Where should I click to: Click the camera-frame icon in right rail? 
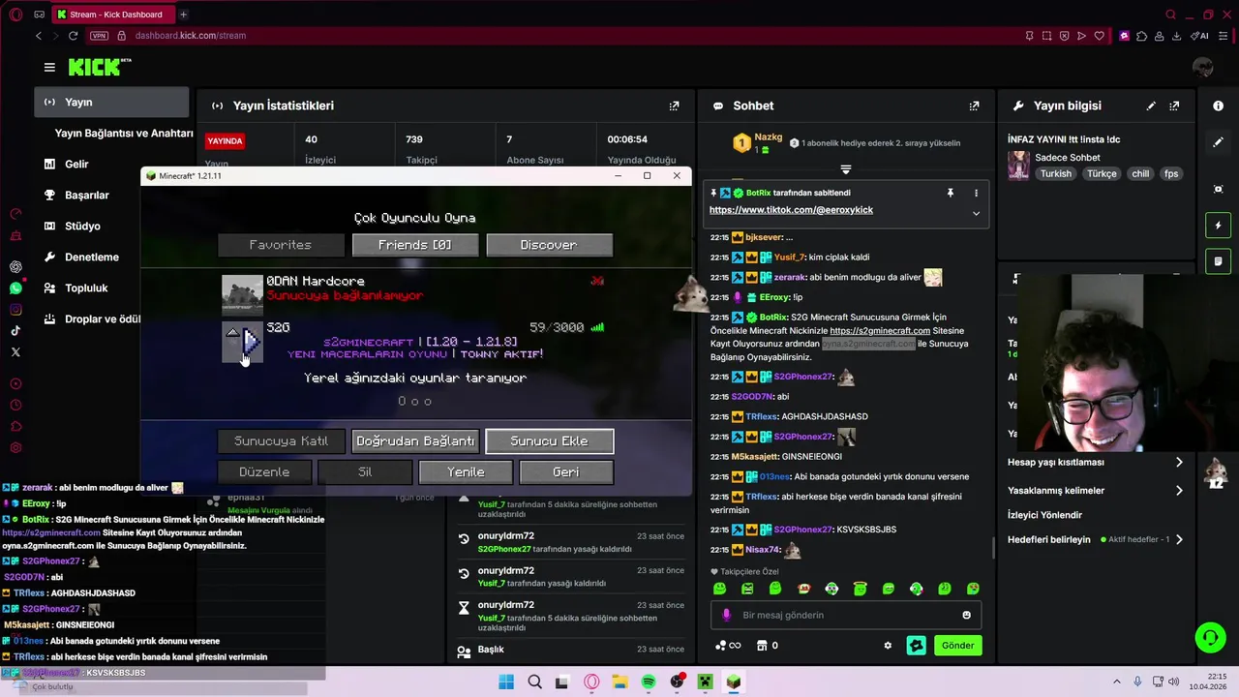coord(1219,189)
